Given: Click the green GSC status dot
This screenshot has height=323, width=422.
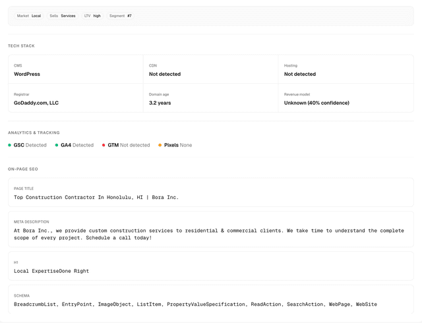Looking at the screenshot, I should point(10,145).
